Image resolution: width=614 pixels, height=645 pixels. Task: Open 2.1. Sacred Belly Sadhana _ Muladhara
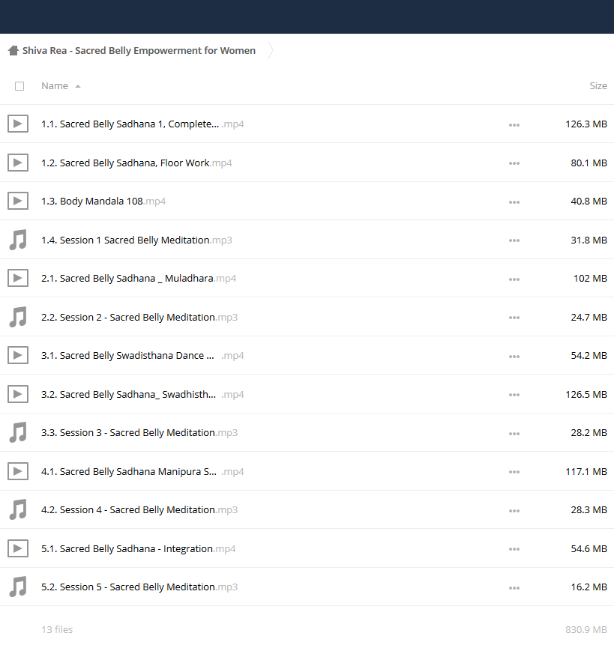coord(139,278)
